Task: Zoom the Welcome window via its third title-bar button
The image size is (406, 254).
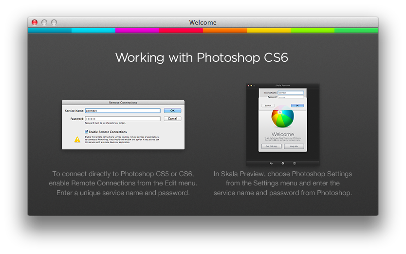Action: click(x=54, y=22)
